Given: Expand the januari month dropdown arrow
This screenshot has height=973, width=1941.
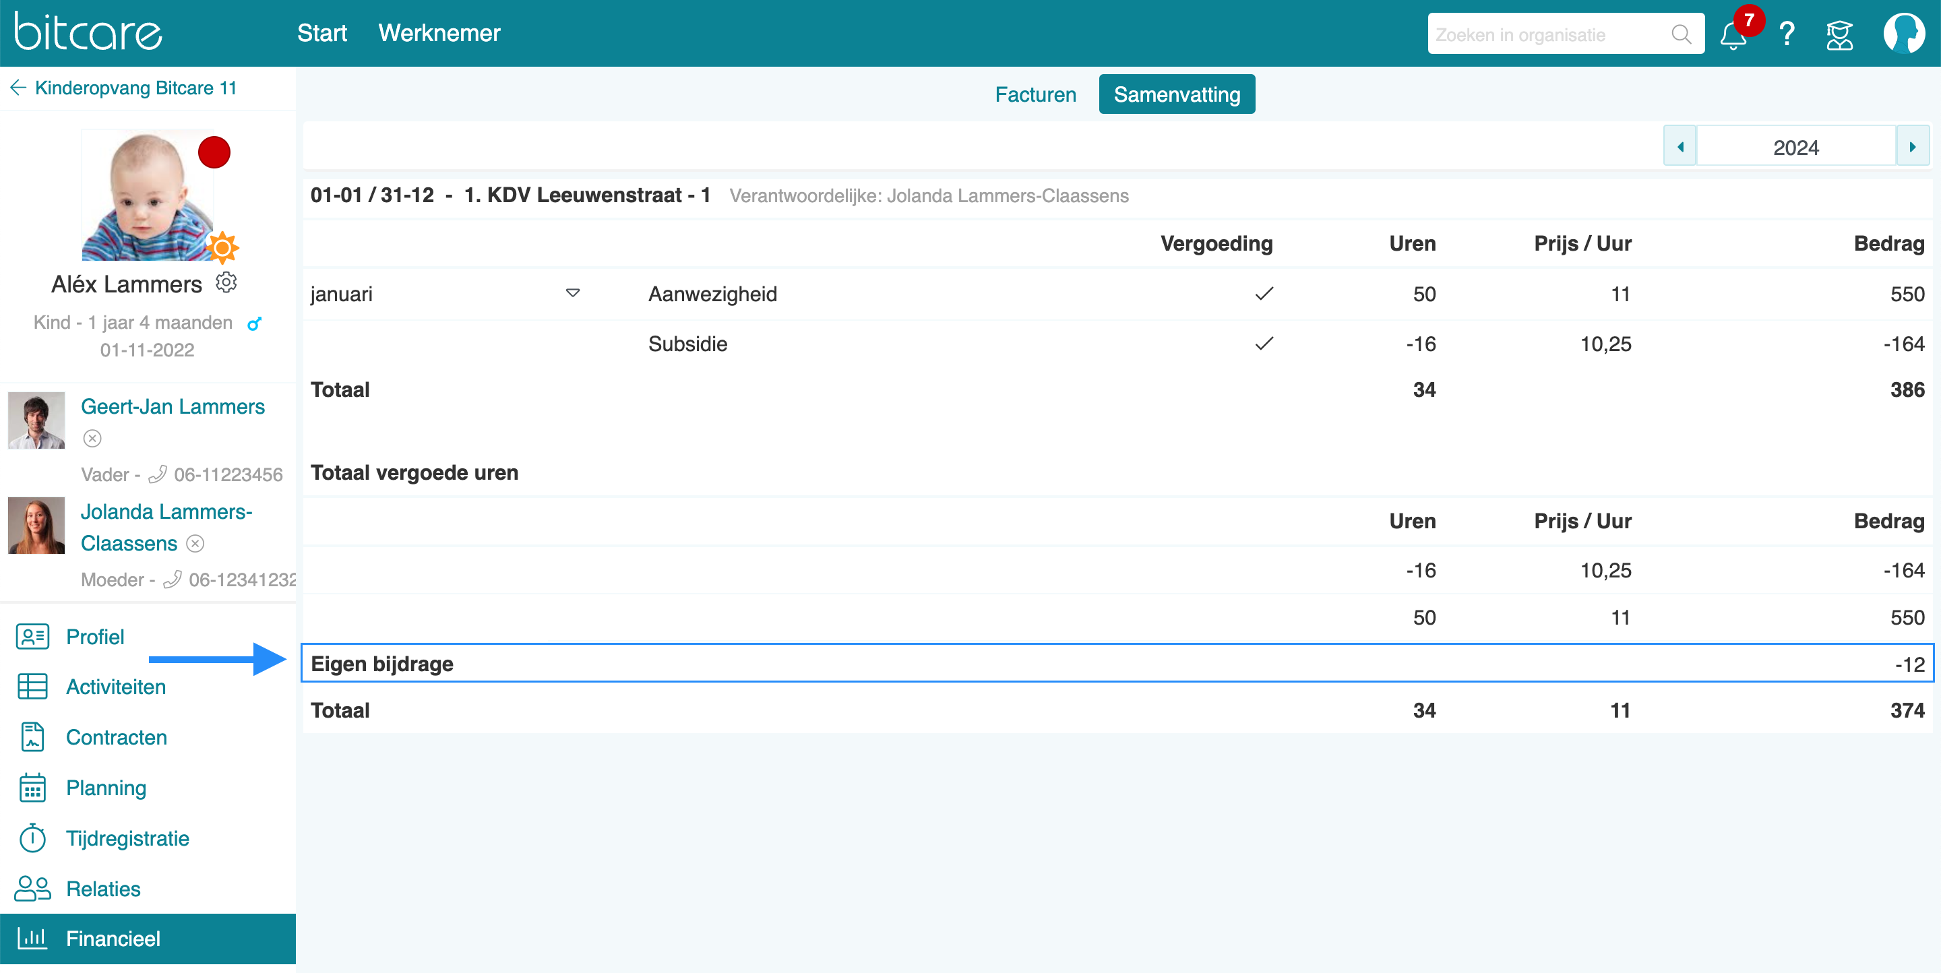Looking at the screenshot, I should click(573, 293).
